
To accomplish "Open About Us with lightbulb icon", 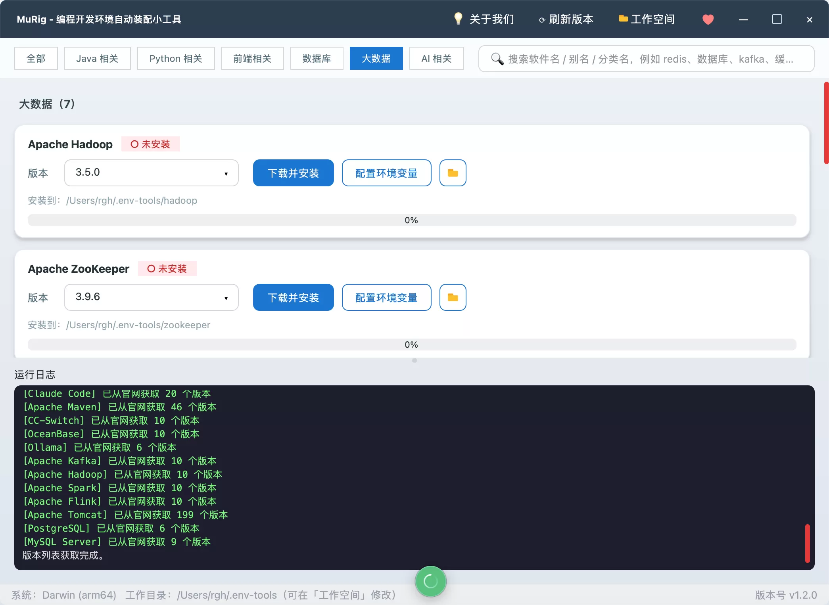I will [484, 19].
